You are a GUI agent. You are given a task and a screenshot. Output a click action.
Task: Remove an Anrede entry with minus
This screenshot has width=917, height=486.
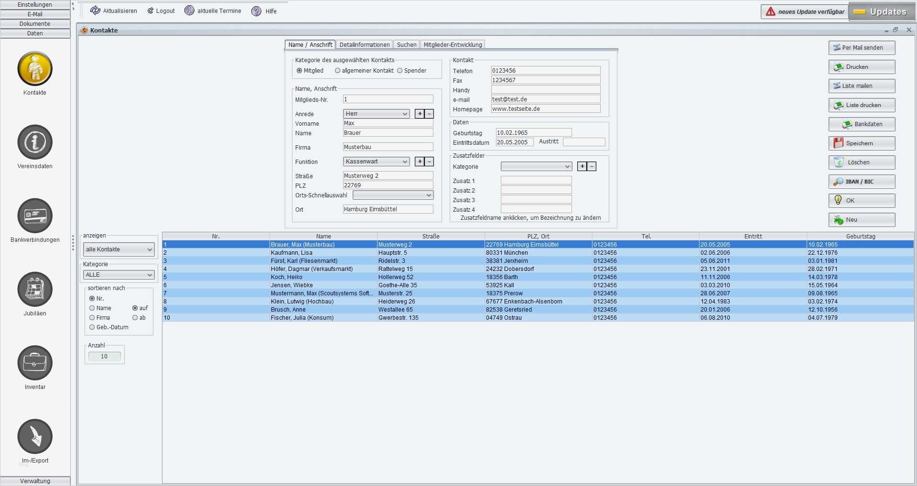tap(429, 114)
